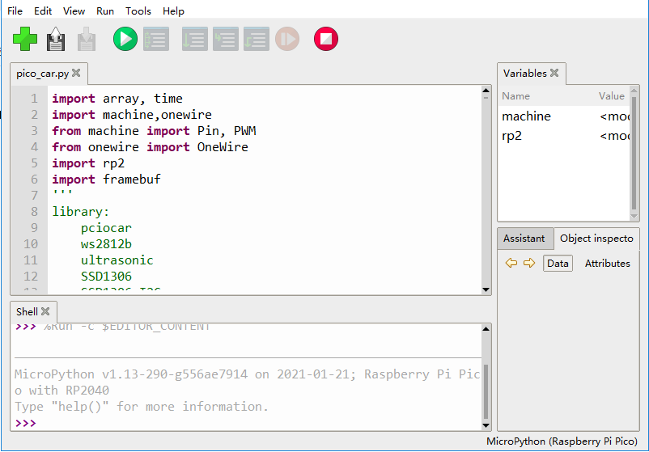Select the rp2 variable row
The height and width of the screenshot is (452, 649).
[x=564, y=136]
